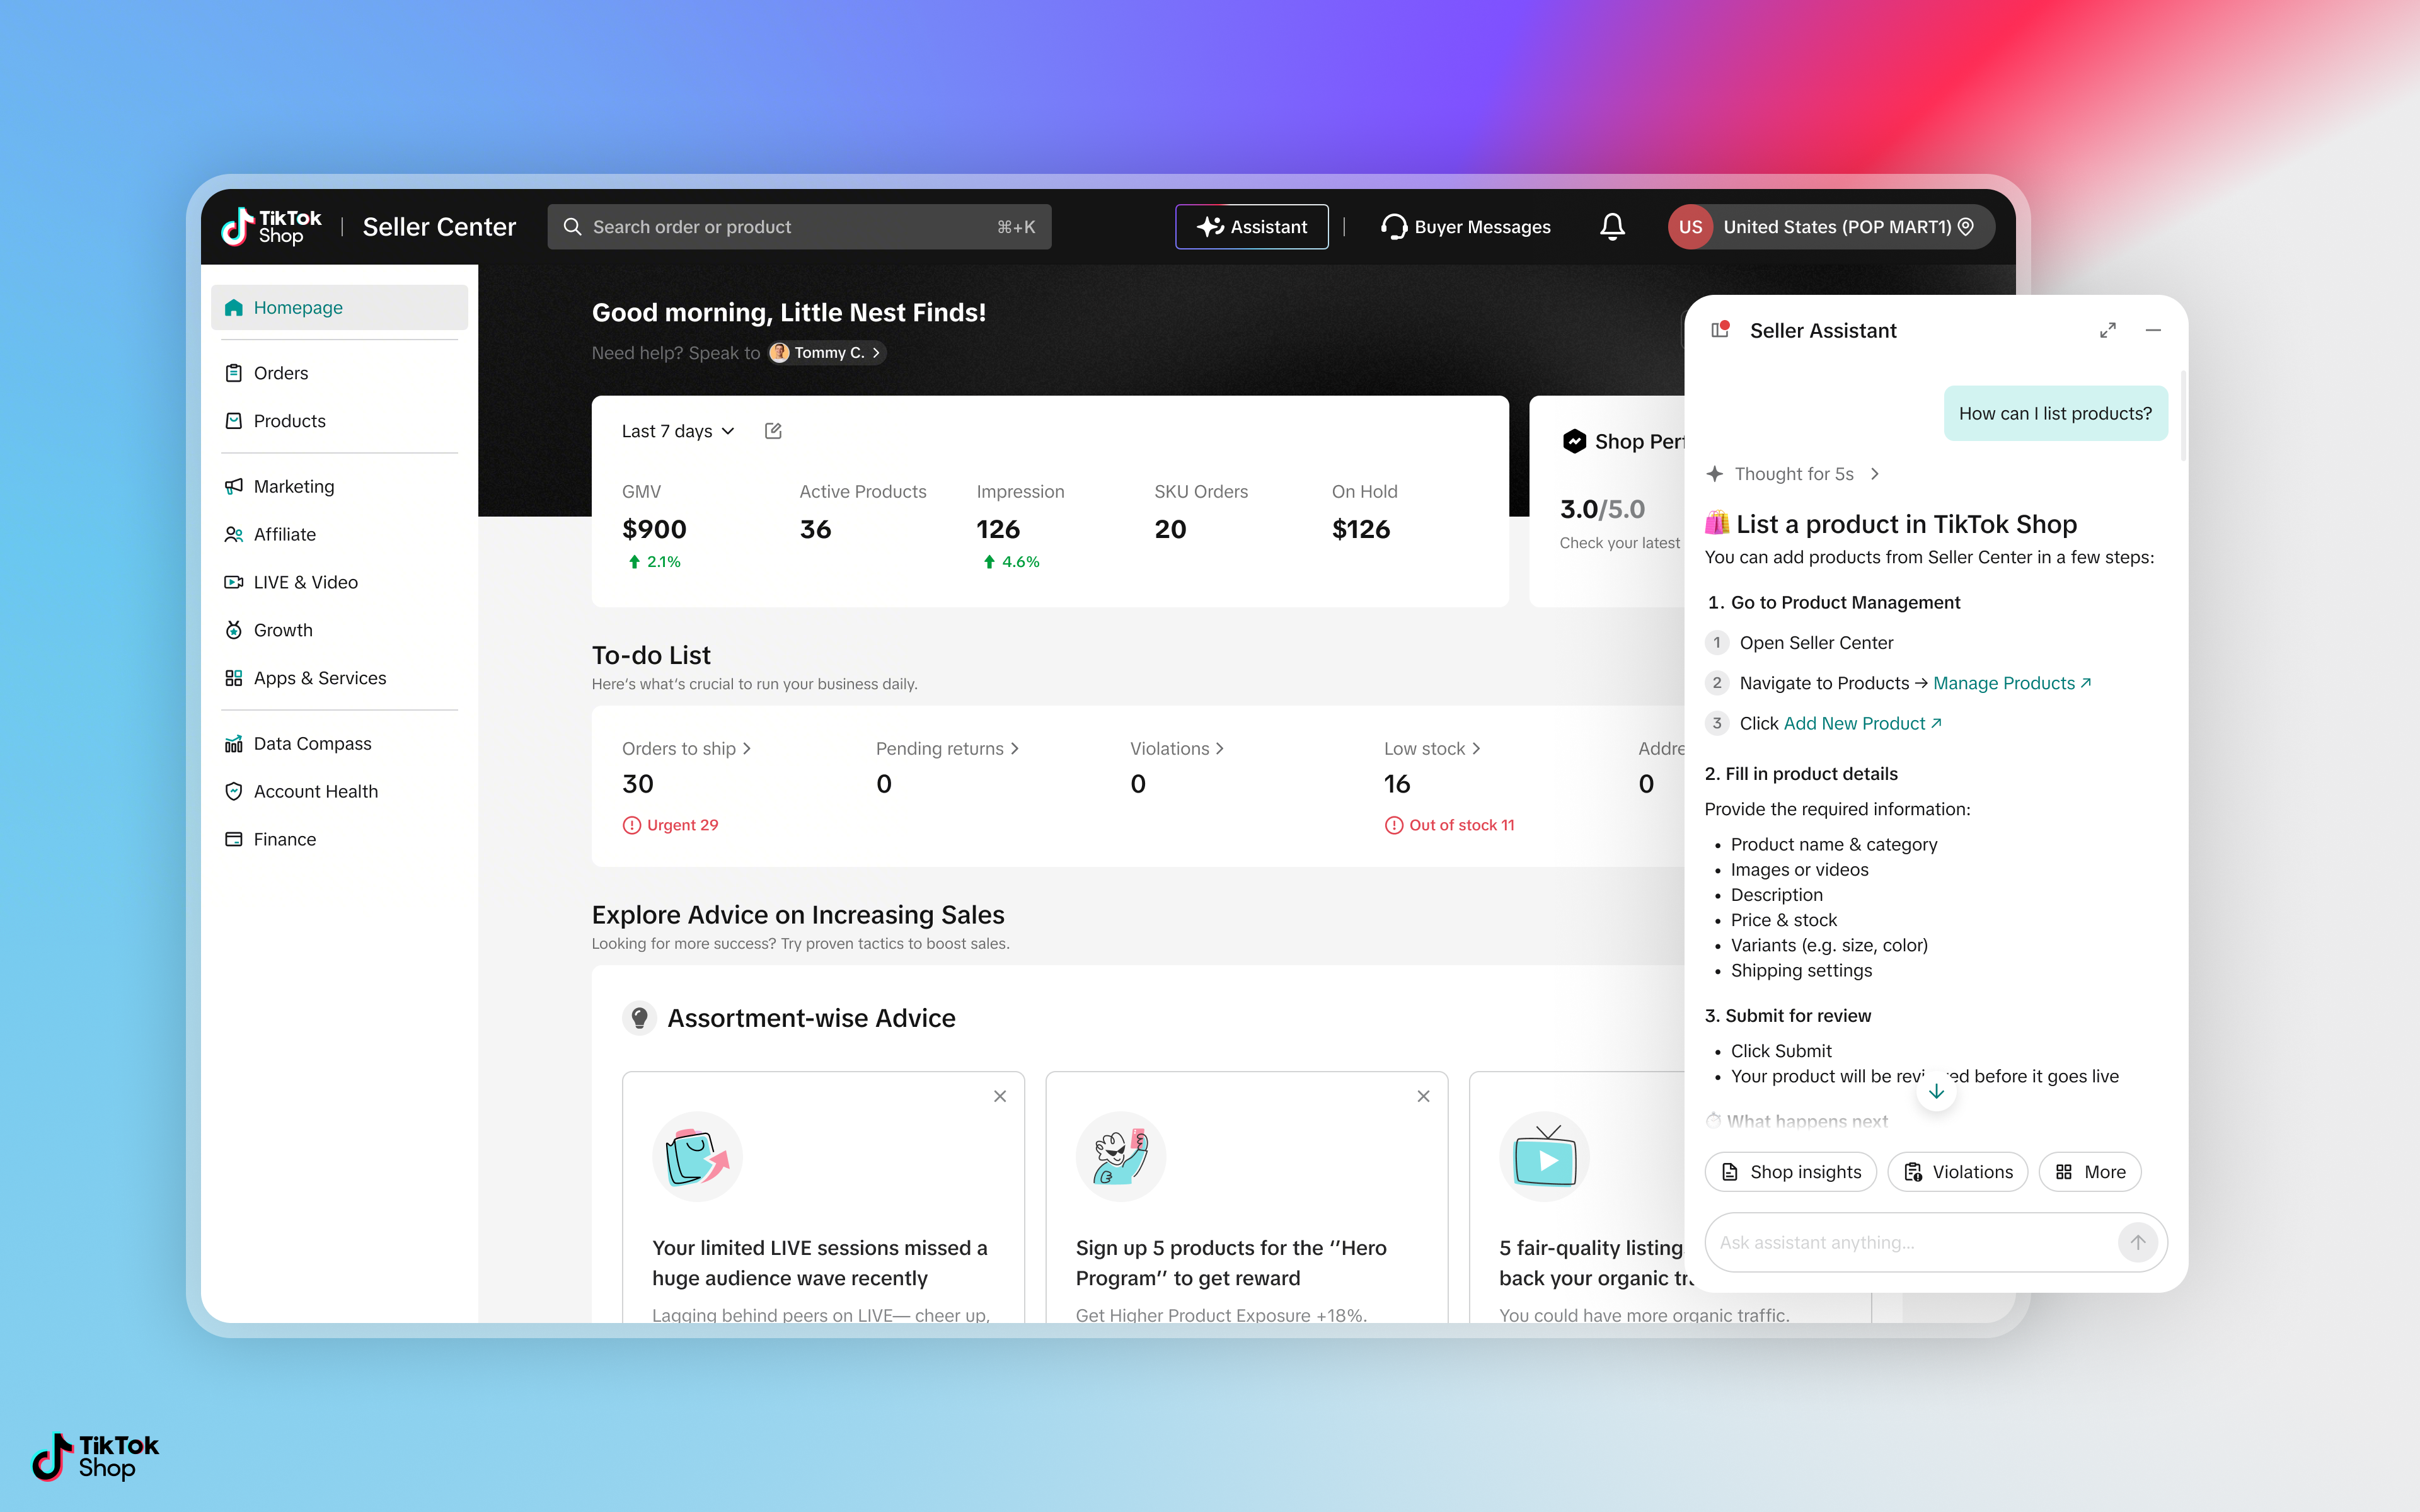Click the Shop Performance badge icon

coord(1574,441)
